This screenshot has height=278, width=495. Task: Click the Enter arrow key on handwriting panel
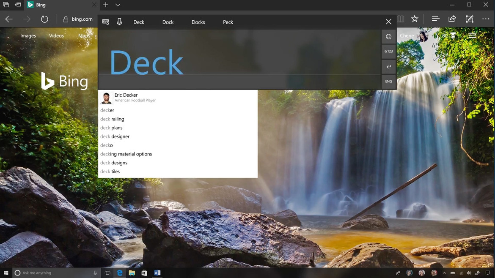click(x=389, y=66)
